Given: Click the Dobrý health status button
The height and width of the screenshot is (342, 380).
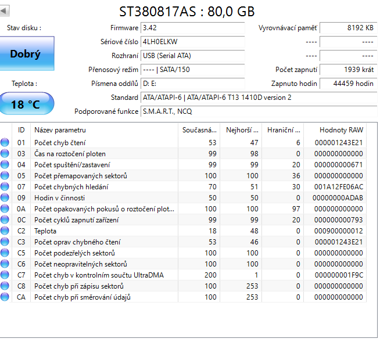Looking at the screenshot, I should pyautogui.click(x=27, y=53).
